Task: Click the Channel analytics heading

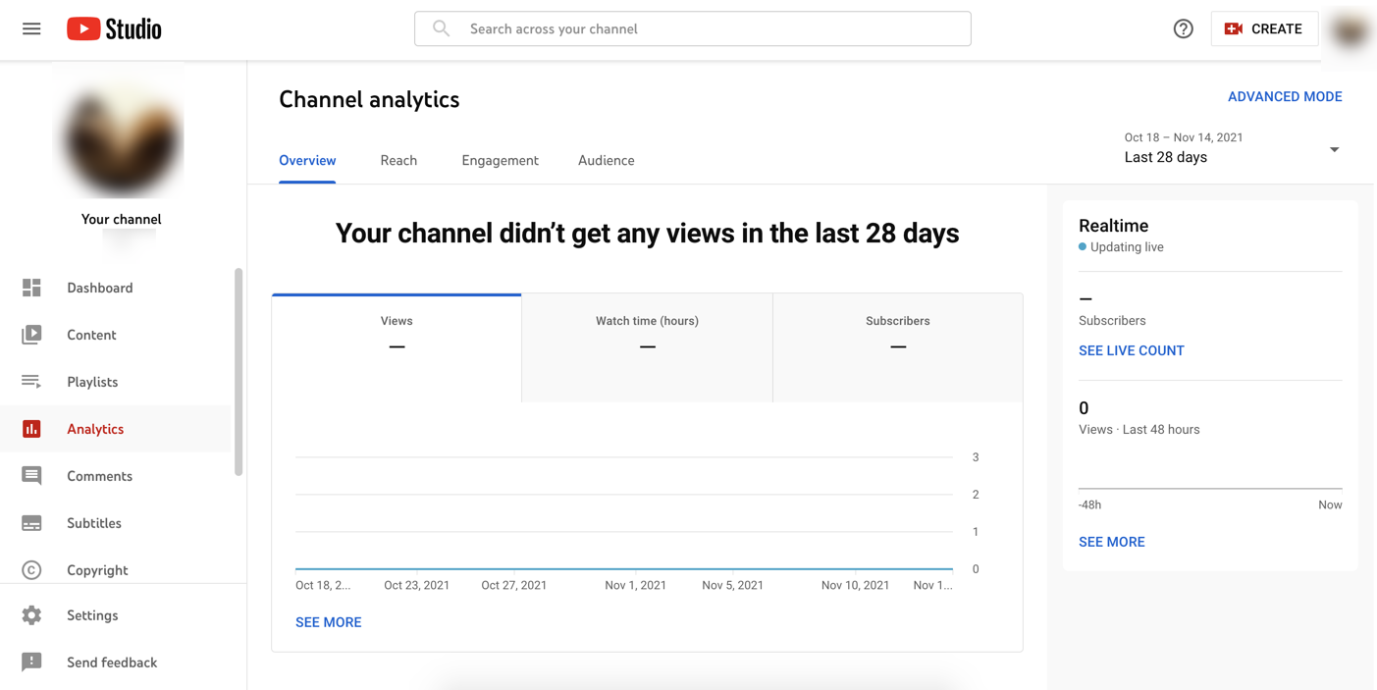Action: point(369,99)
